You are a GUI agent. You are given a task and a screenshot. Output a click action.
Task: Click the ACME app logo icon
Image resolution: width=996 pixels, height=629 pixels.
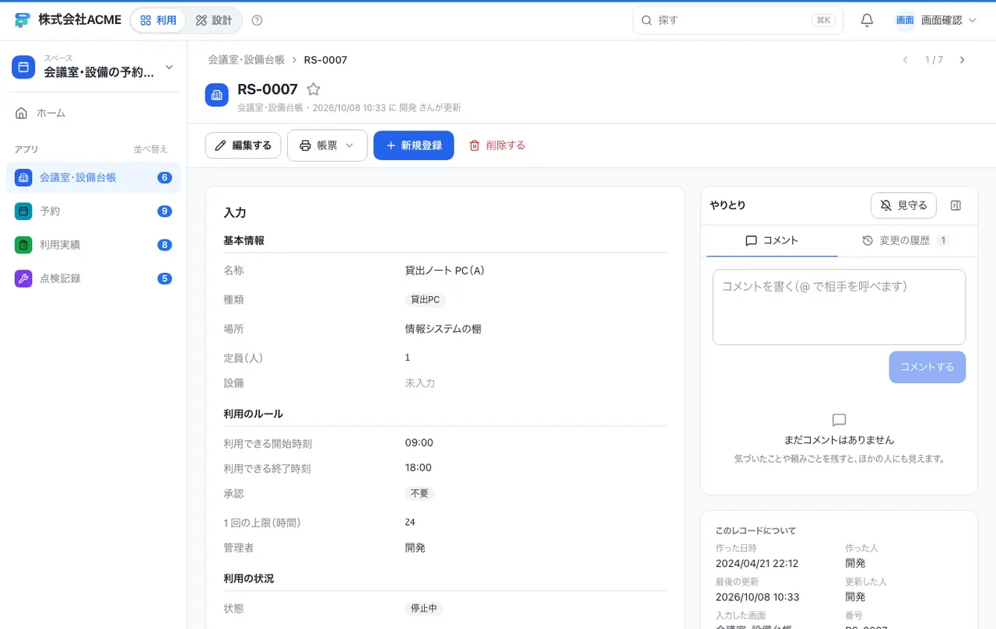click(x=22, y=20)
